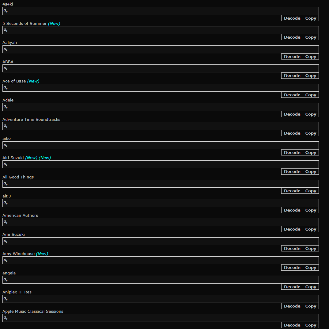The width and height of the screenshot is (329, 329).
Task: Click the key icon in the ABBA row
Action: click(6, 69)
